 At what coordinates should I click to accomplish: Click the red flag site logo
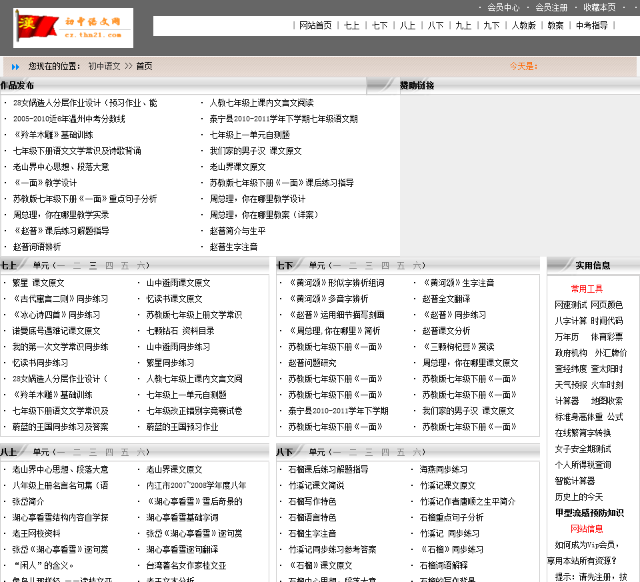[x=73, y=28]
